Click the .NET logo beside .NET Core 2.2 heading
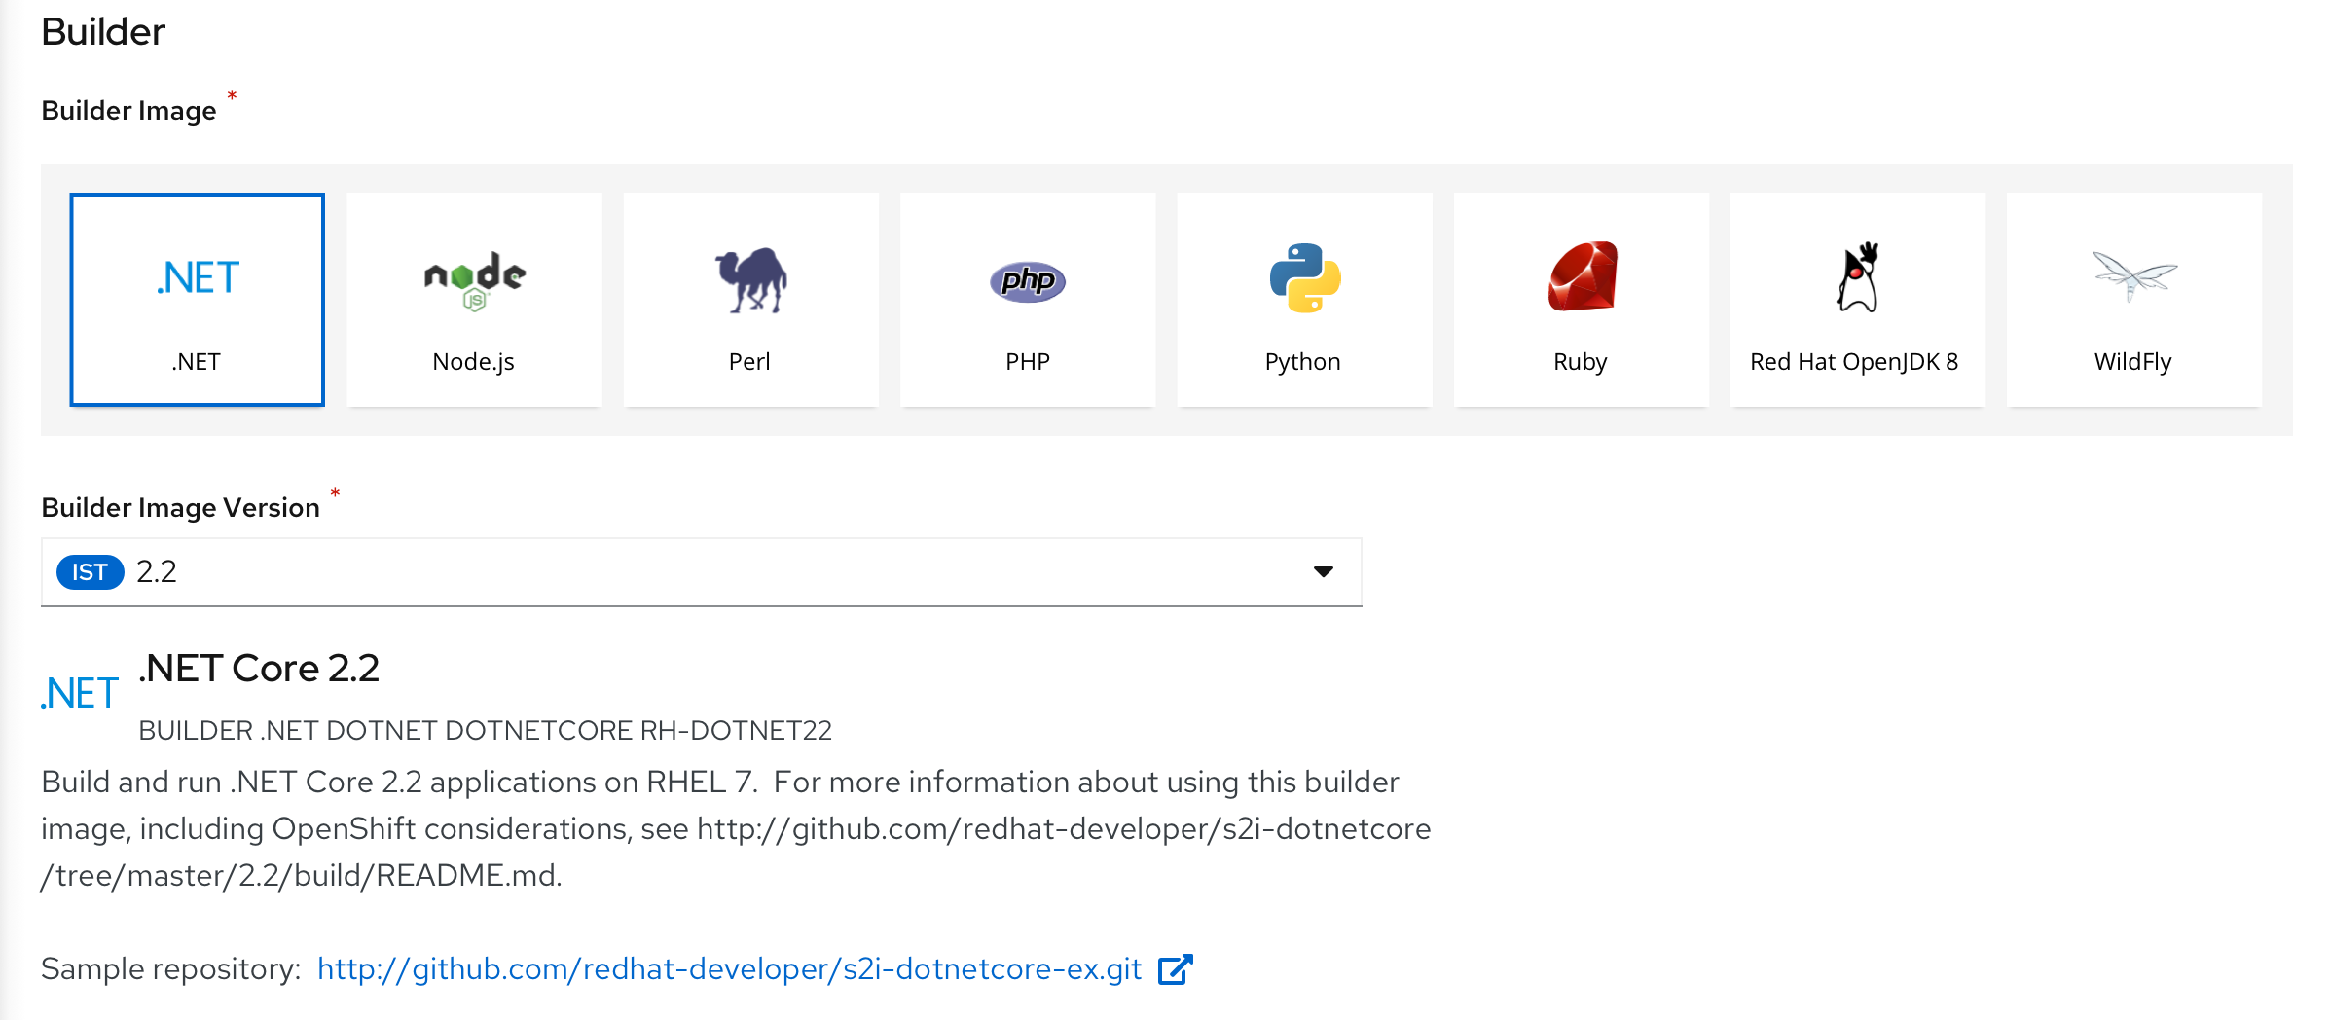 pyautogui.click(x=80, y=693)
